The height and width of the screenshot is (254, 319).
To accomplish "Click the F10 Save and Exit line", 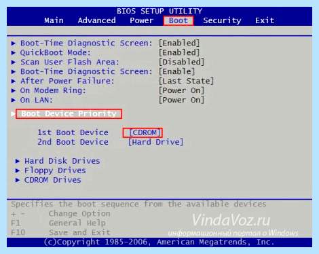I will coord(60,232).
